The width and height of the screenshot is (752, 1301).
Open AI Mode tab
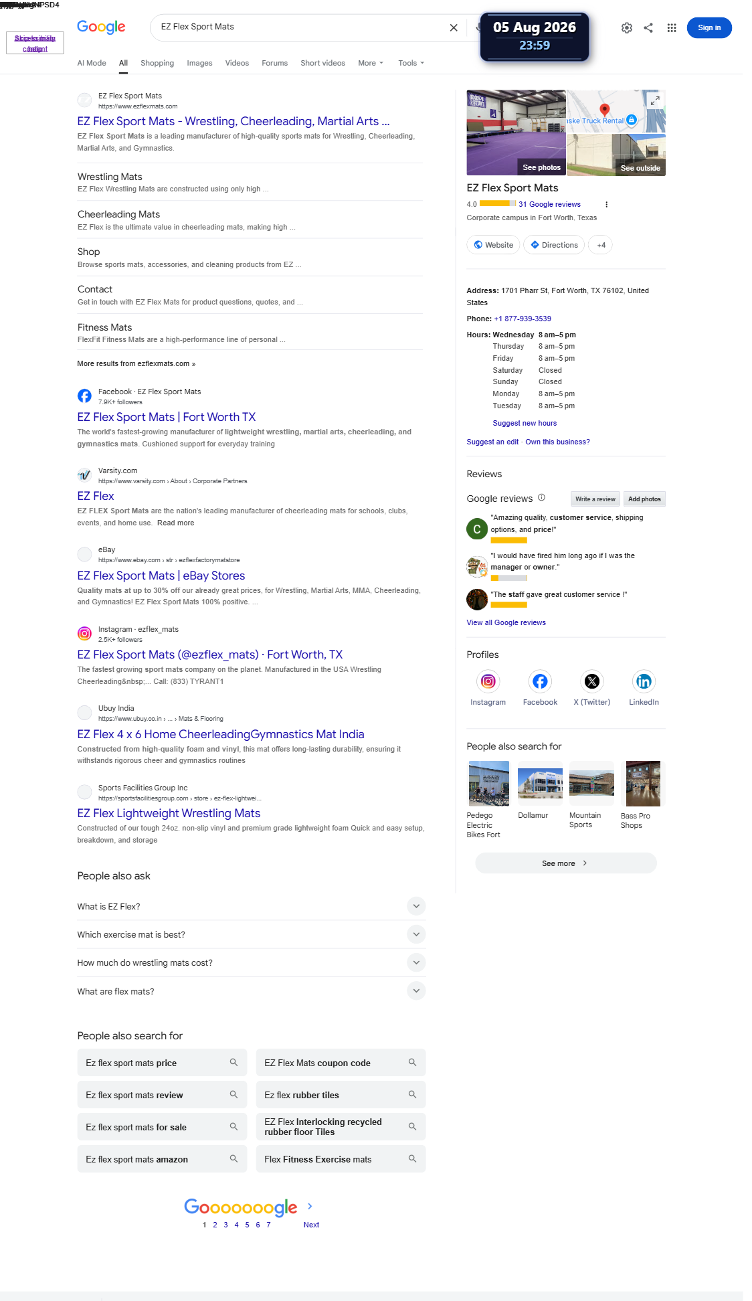tap(92, 63)
